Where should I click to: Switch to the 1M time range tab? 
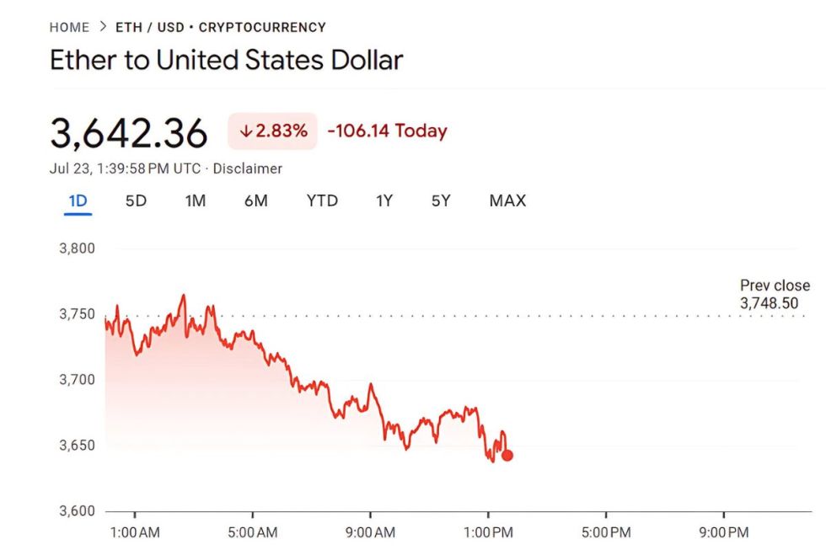coord(196,200)
